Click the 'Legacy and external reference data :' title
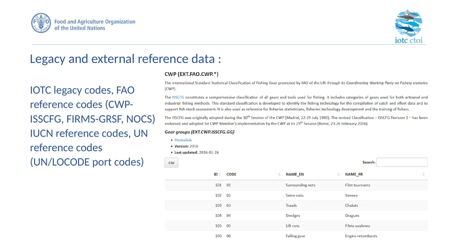This screenshot has width=449, height=252. pyautogui.click(x=125, y=59)
